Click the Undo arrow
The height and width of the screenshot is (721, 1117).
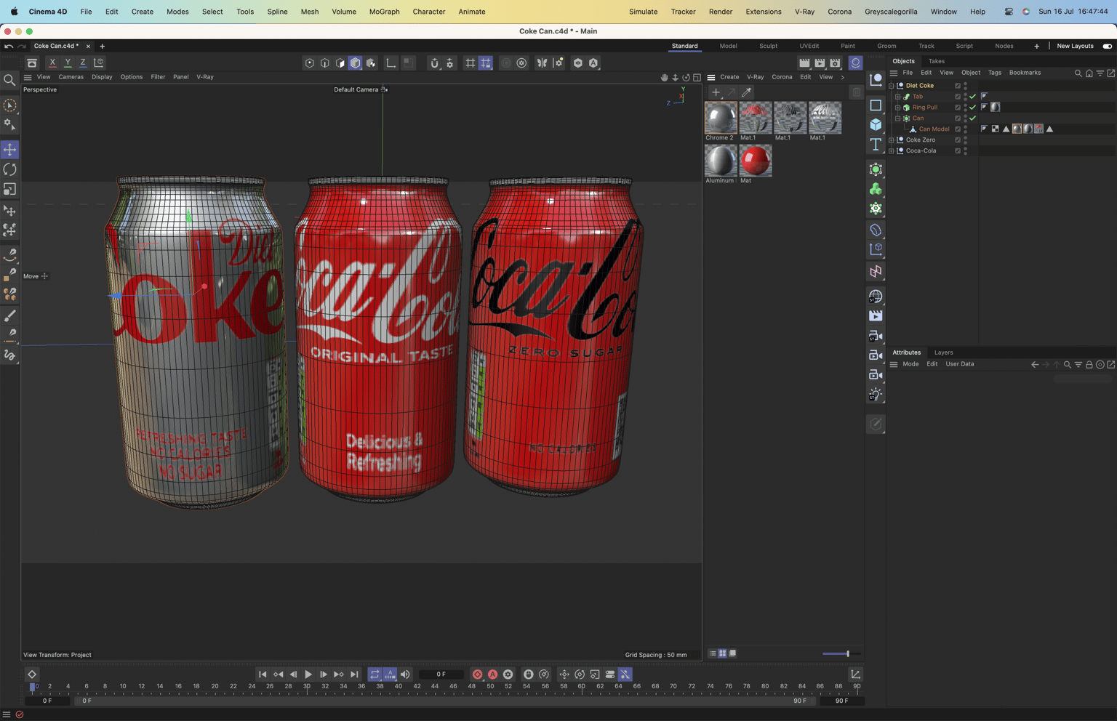click(9, 46)
